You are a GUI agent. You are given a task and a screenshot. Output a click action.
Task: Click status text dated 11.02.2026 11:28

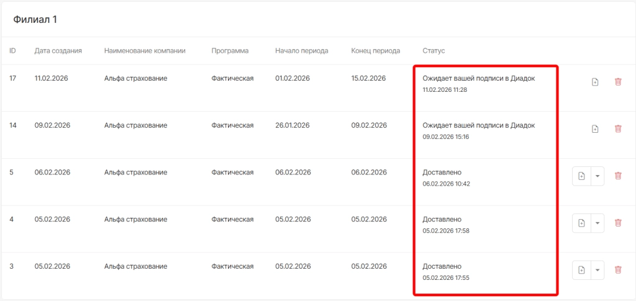tap(478, 79)
